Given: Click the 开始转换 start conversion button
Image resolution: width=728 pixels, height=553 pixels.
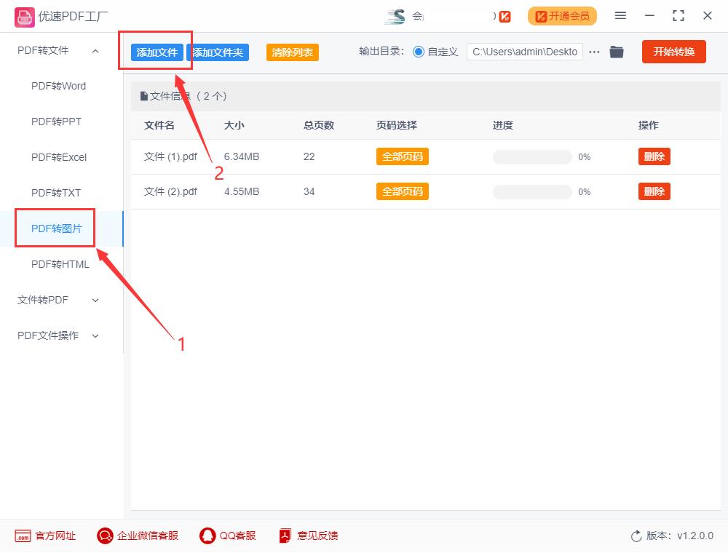Looking at the screenshot, I should tap(673, 52).
